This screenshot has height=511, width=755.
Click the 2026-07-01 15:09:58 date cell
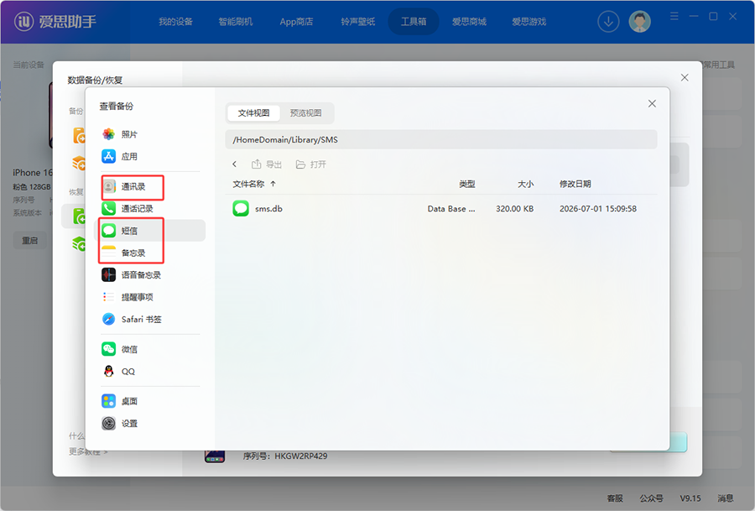pyautogui.click(x=598, y=209)
